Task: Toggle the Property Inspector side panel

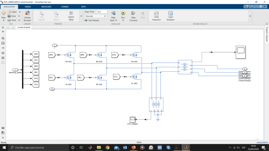Action: coord(267,34)
